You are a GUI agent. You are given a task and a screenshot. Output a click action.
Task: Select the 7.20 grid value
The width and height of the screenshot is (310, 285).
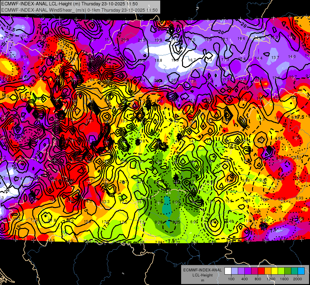pos(264,200)
